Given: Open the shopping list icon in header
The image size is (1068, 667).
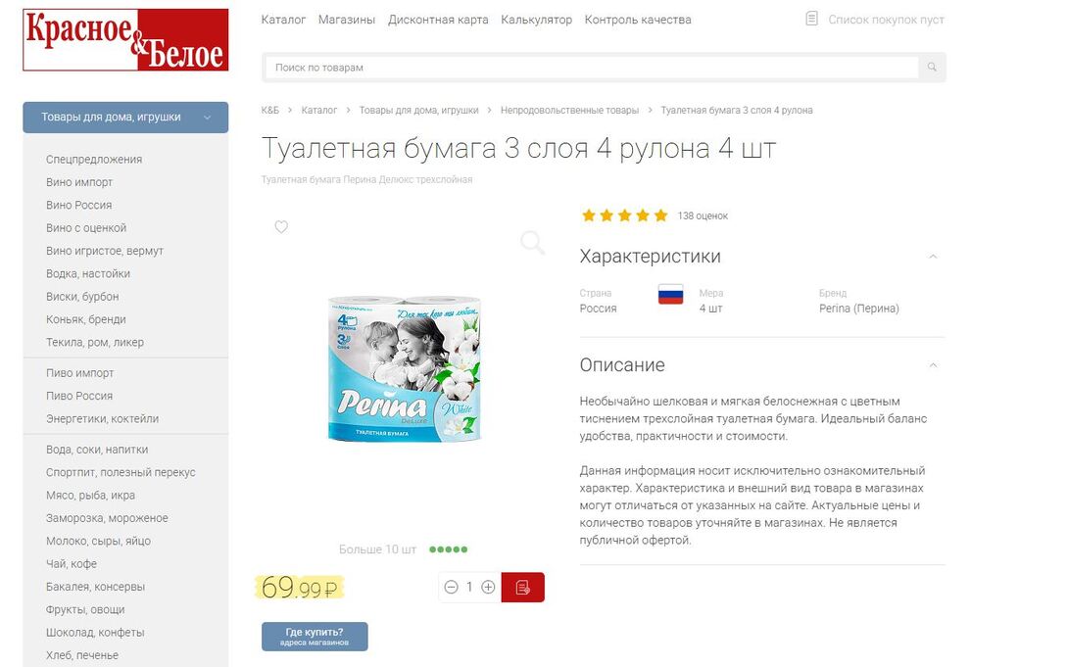Looking at the screenshot, I should [811, 19].
